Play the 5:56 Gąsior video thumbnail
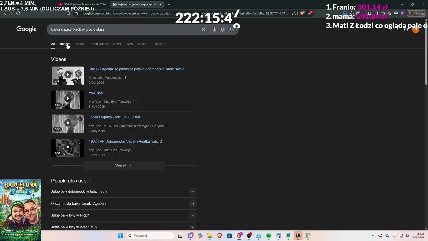 [x=68, y=124]
